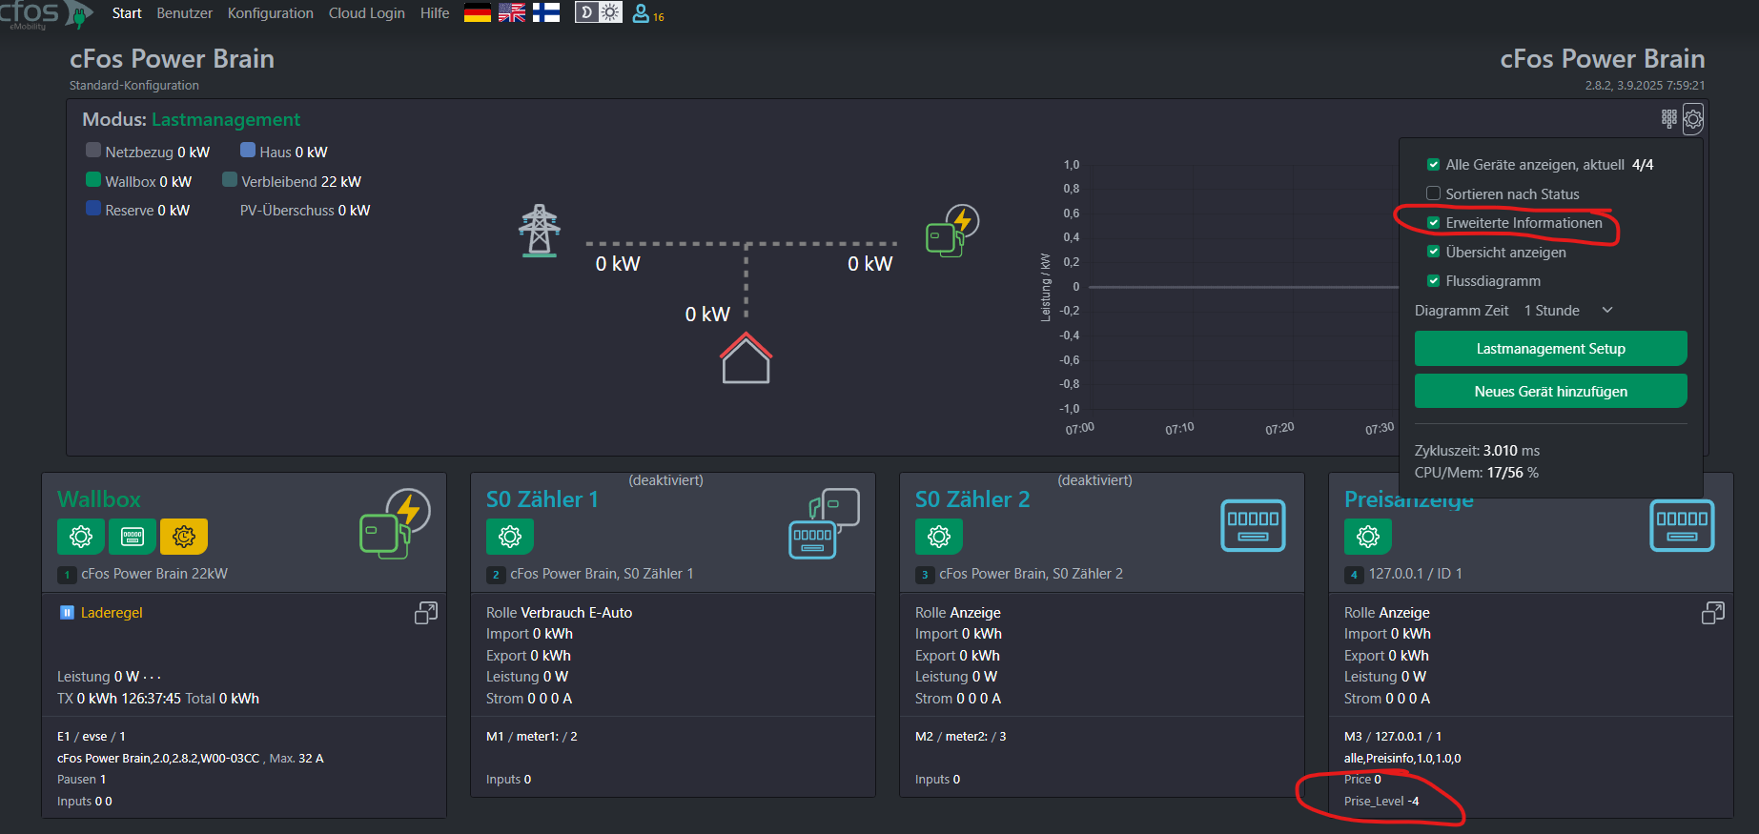Open the Wallbox tile popout icon
Viewport: 1759px width, 834px height.
pyautogui.click(x=426, y=613)
